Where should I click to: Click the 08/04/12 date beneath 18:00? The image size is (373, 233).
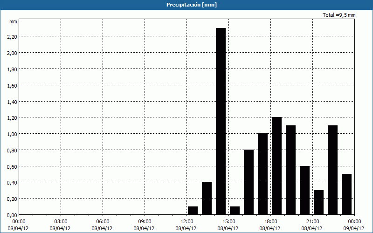pyautogui.click(x=270, y=228)
